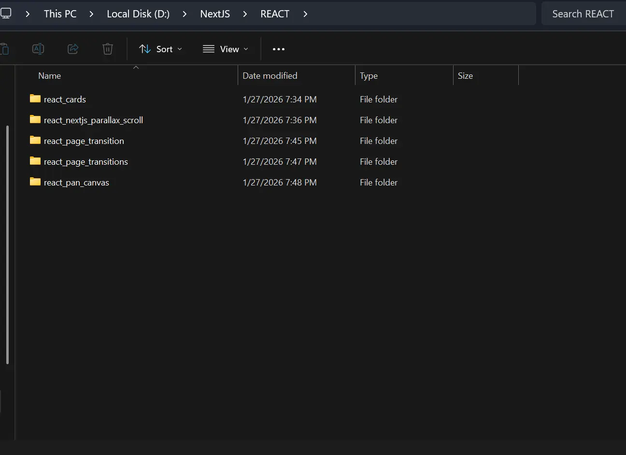This screenshot has width=626, height=455.
Task: Click the Paste clipboard icon
Action: 4,49
